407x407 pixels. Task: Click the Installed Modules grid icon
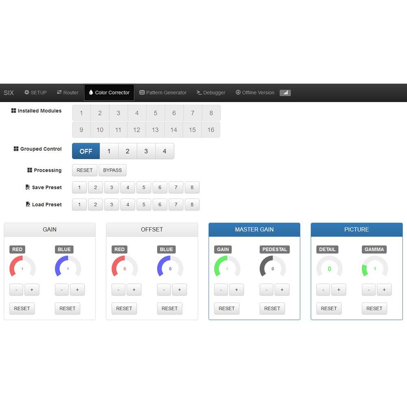[x=14, y=110]
